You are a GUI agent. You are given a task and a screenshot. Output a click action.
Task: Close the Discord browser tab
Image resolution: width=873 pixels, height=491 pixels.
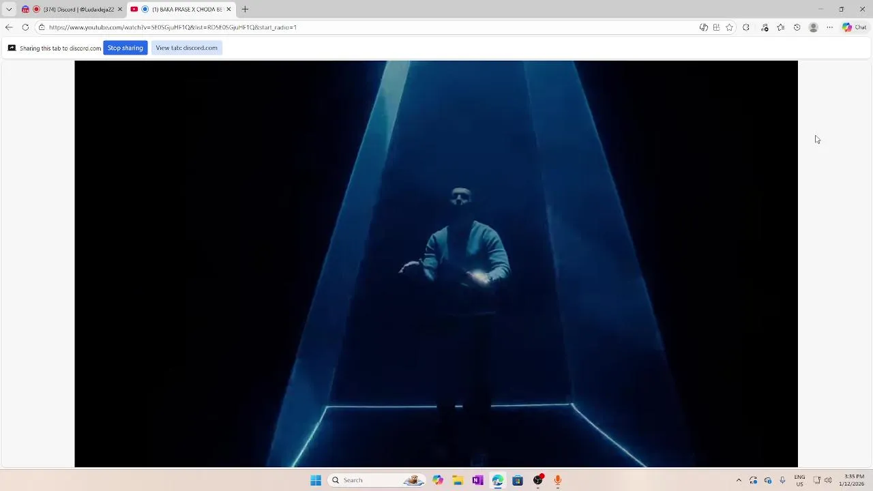[120, 10]
